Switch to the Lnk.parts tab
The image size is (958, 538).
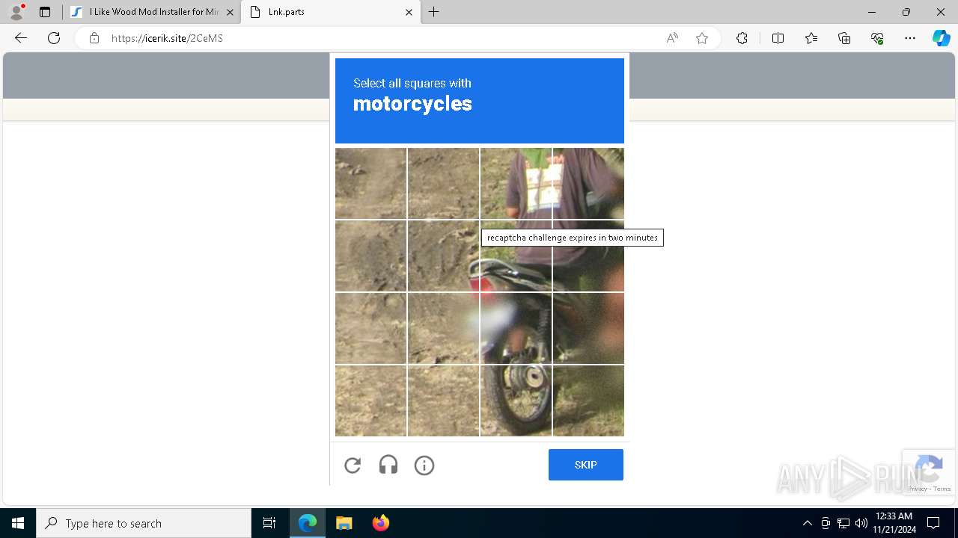coord(329,12)
